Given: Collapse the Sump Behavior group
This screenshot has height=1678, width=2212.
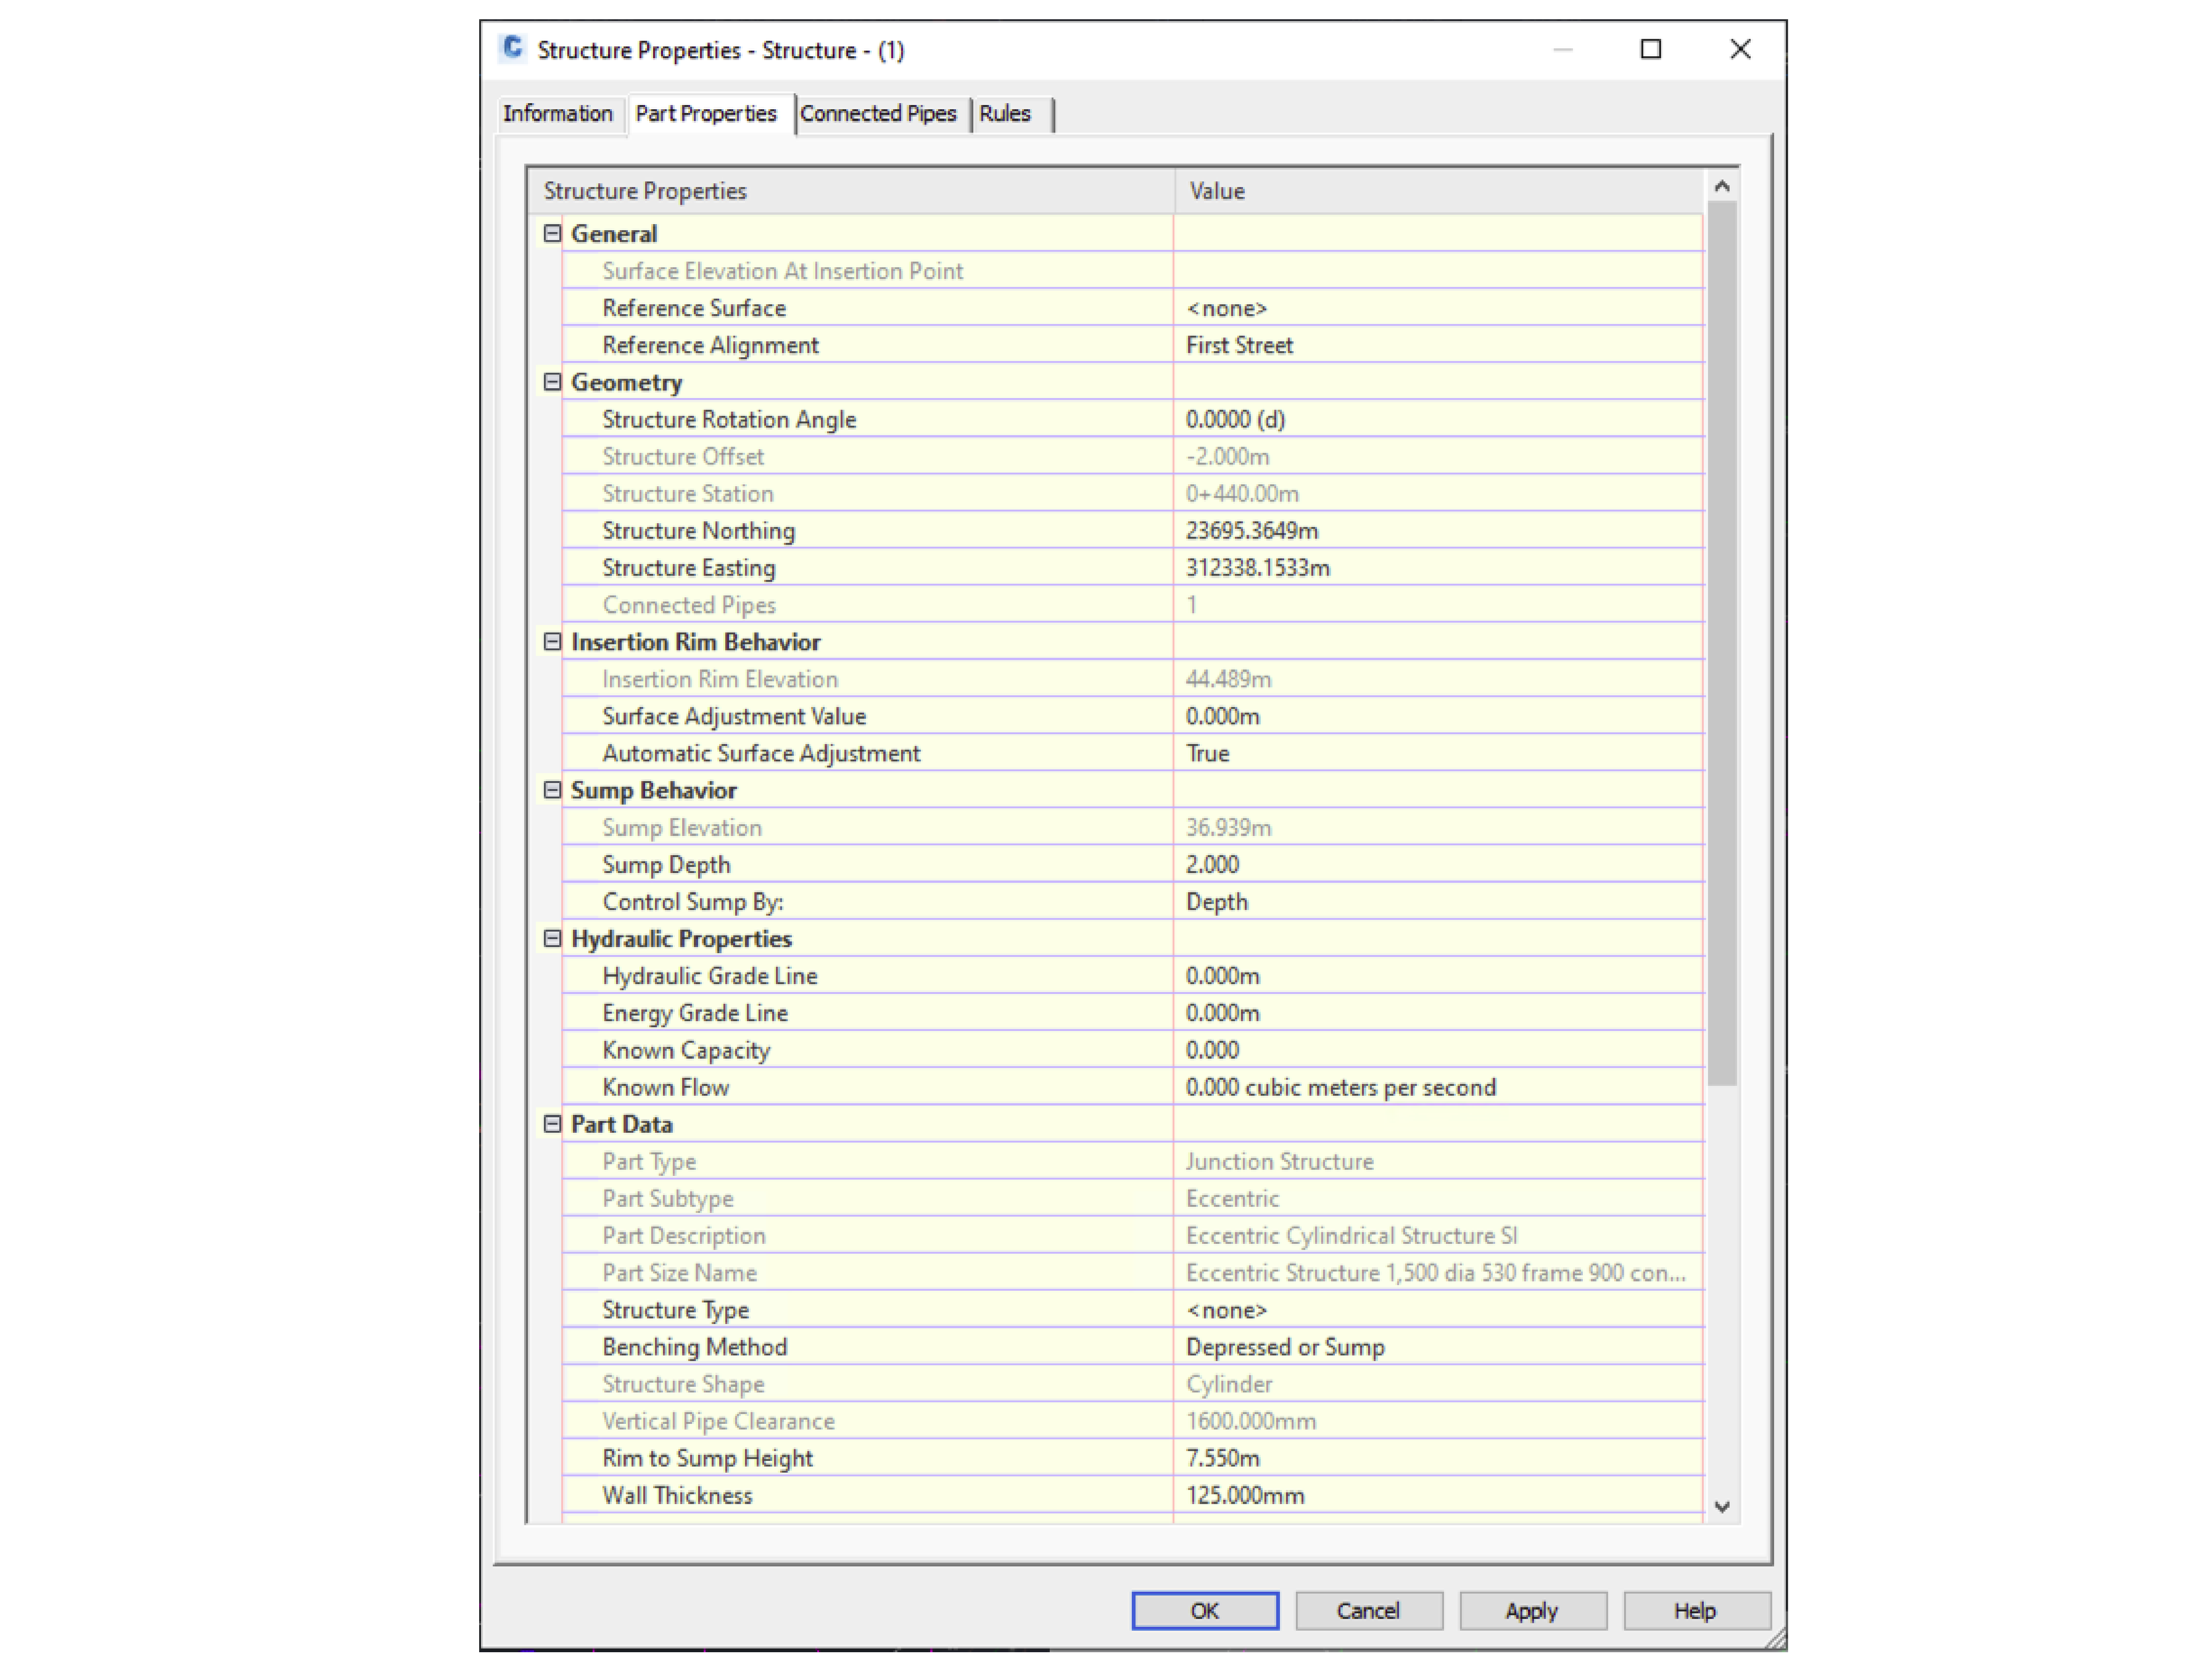Looking at the screenshot, I should click(552, 790).
